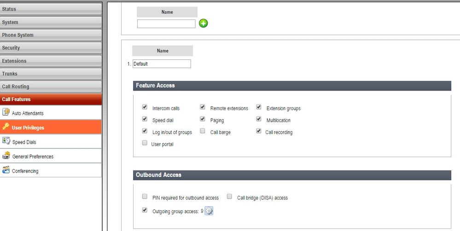Expand the Call Routing section
This screenshot has width=460, height=231.
(51, 86)
